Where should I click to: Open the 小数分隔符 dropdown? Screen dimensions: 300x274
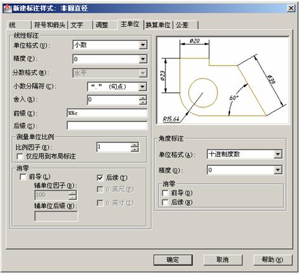[x=117, y=86]
